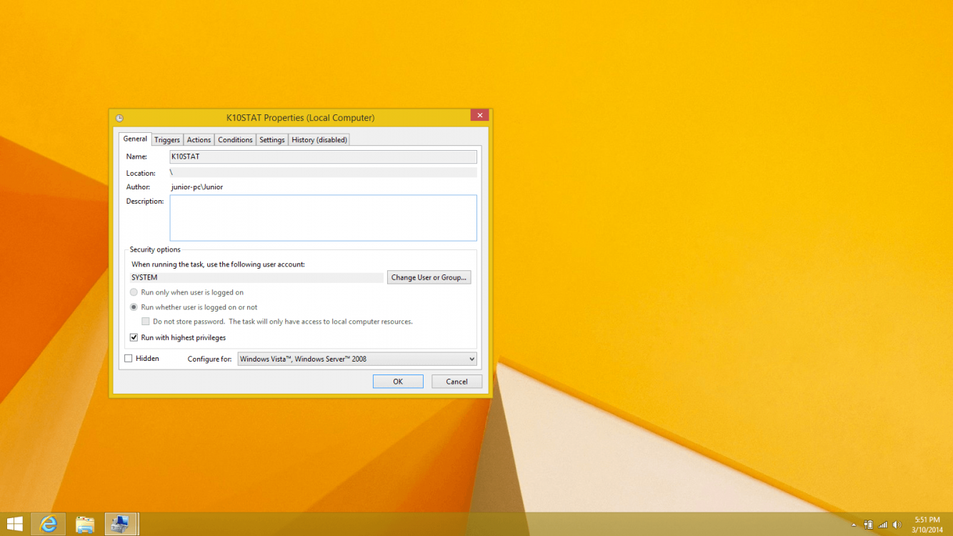This screenshot has width=953, height=536.
Task: Open the Windows Start button
Action: coord(14,524)
